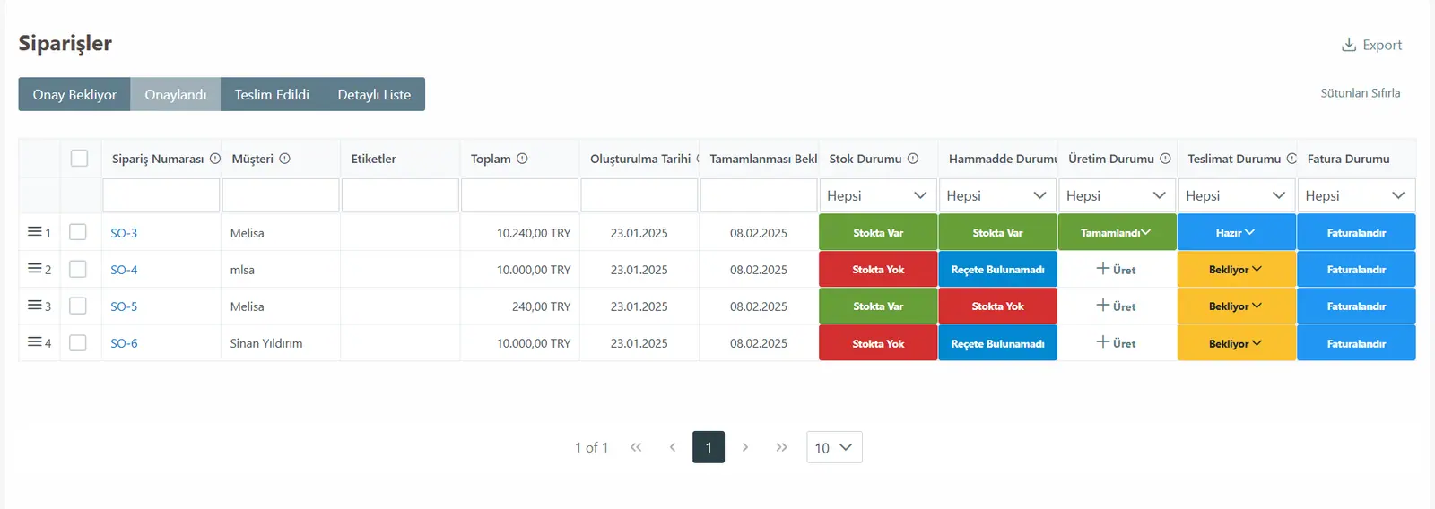Click Sinan Yıldırım customer cell
This screenshot has height=509, width=1435.
(281, 343)
